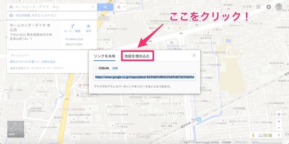The image size is (289, 144).
Task: Click the blue search magnifier button
Action: click(105, 7)
